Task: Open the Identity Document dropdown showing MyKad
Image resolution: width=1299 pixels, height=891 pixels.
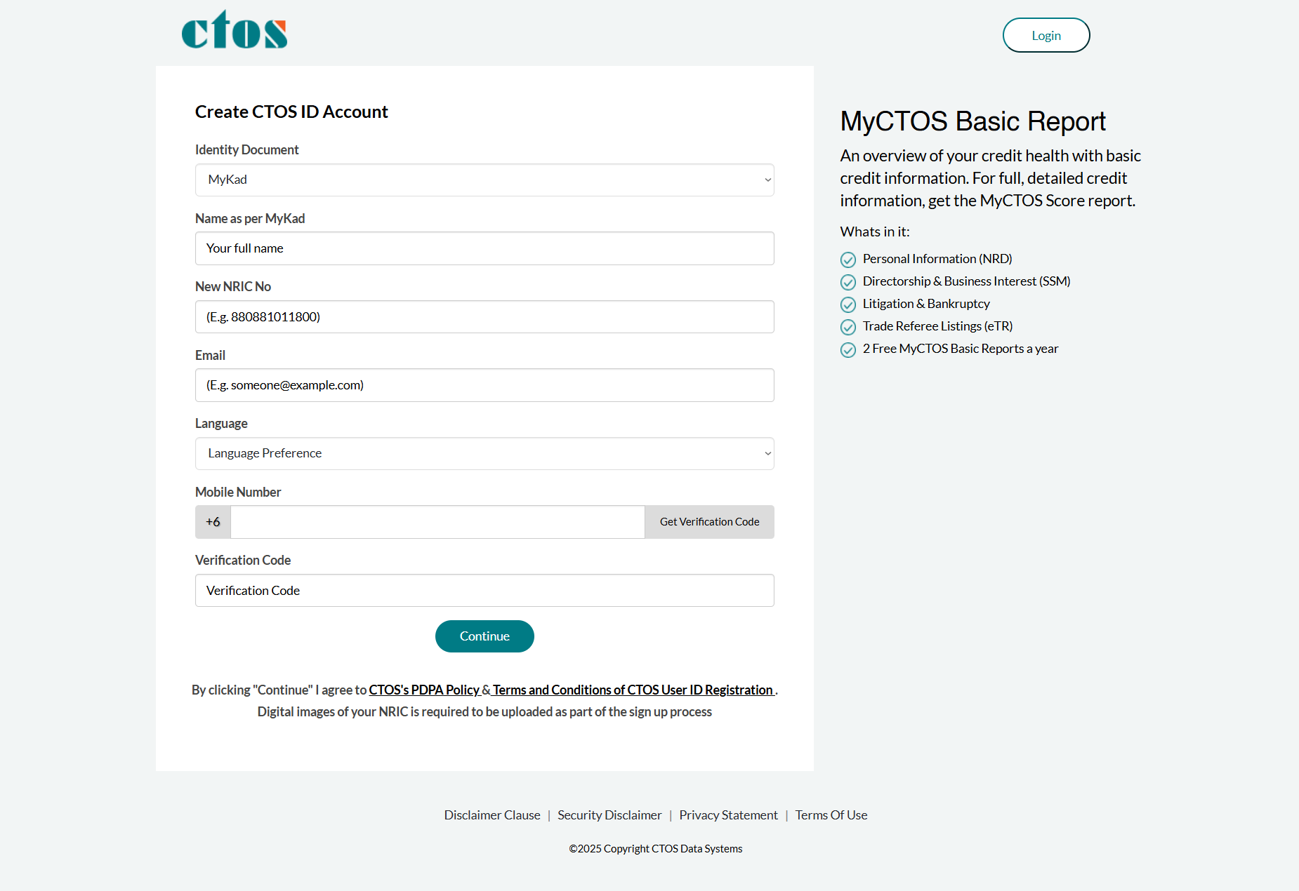Action: [484, 180]
